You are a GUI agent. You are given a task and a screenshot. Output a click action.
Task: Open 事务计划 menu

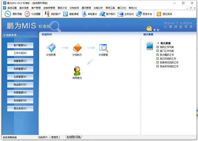(62, 8)
